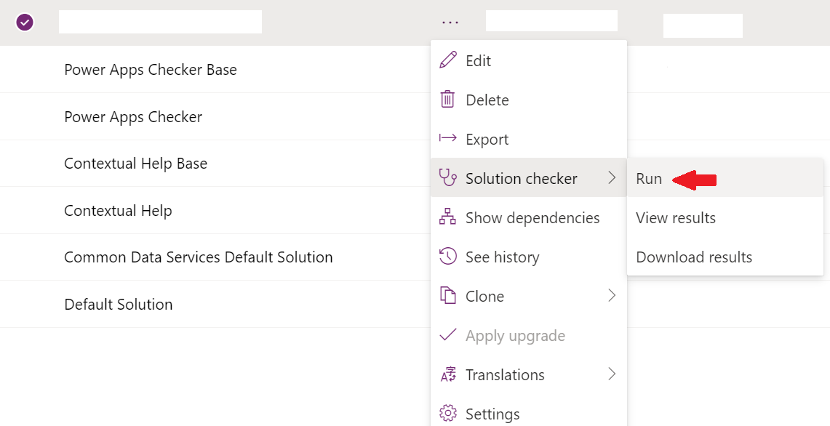The image size is (830, 426).
Task: Click the Settings gear icon
Action: point(448,414)
